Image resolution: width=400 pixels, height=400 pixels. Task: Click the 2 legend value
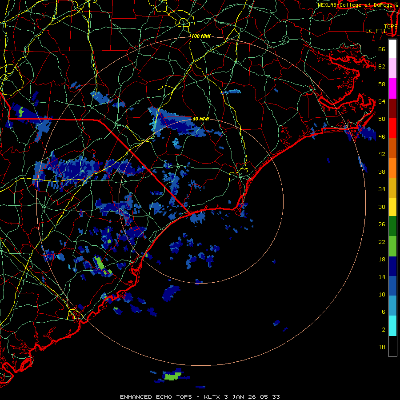pyautogui.click(x=384, y=330)
